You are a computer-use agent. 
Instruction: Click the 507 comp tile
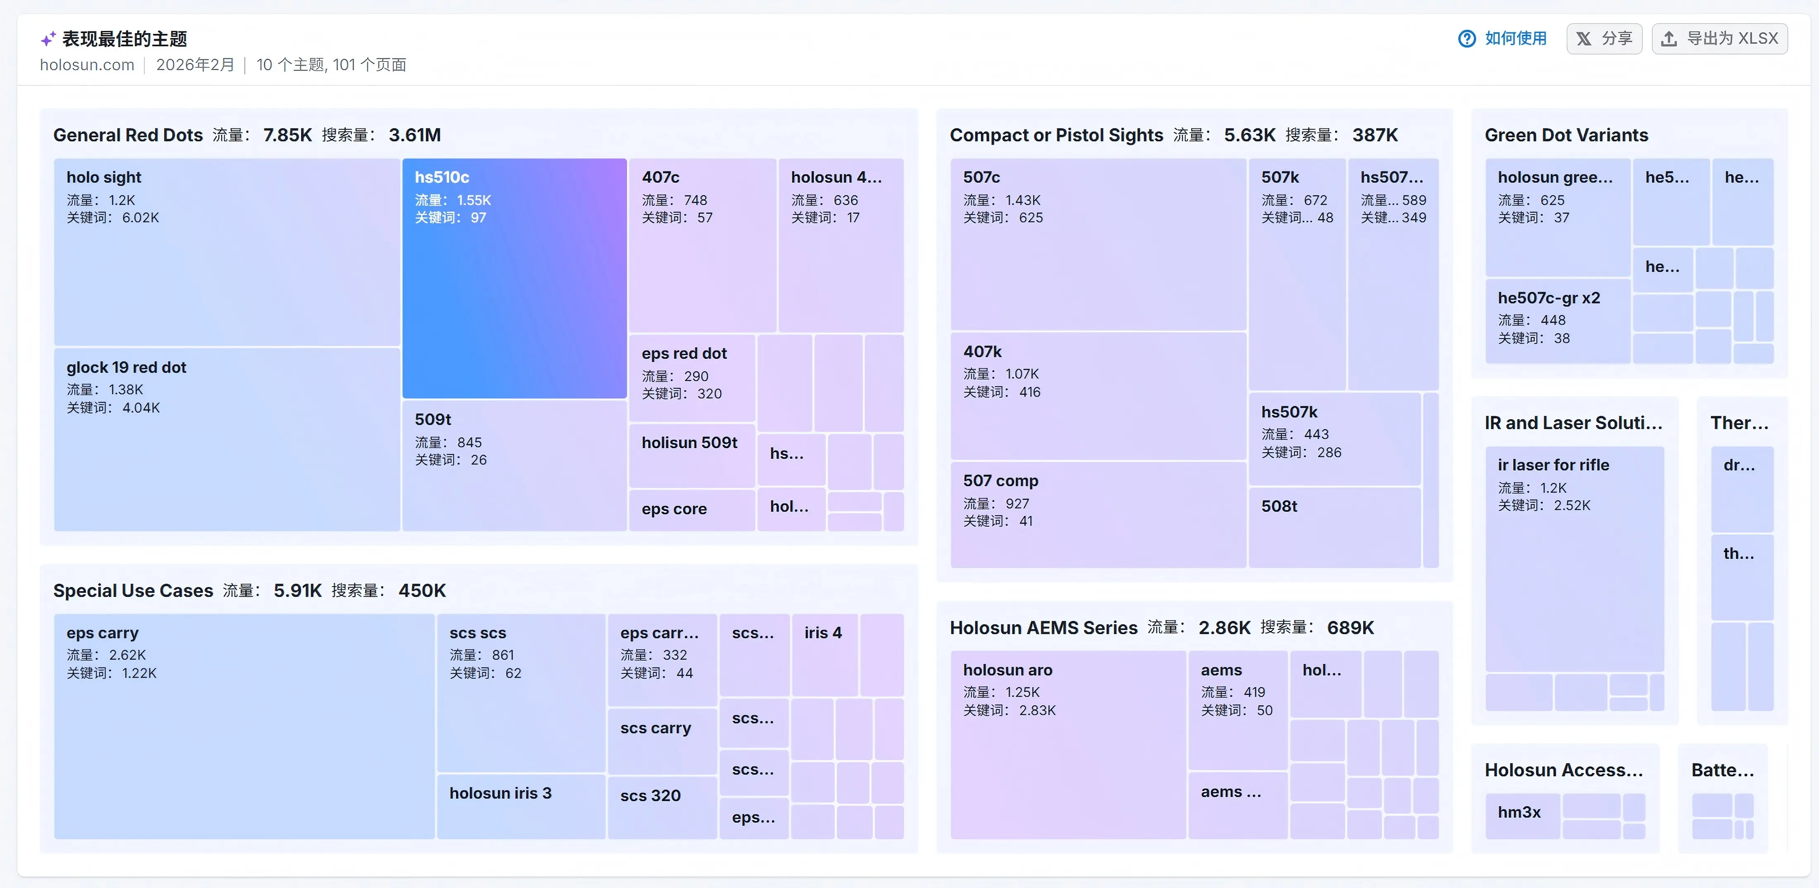click(1098, 515)
